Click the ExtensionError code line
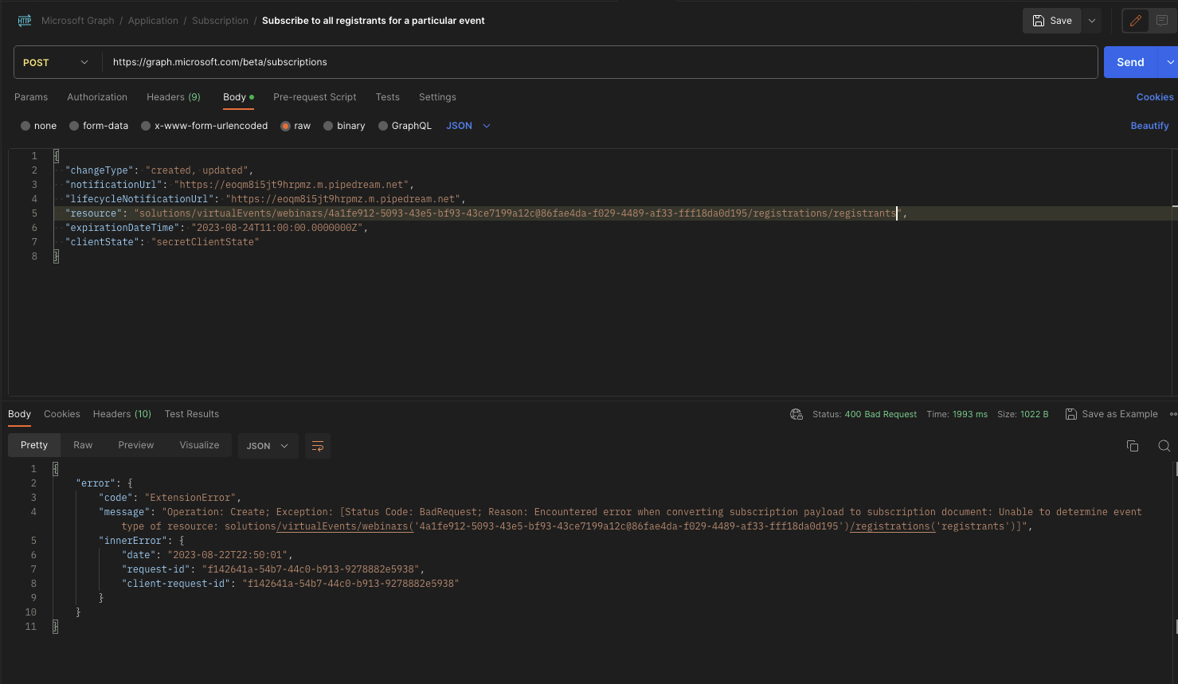The image size is (1178, 684). point(170,498)
